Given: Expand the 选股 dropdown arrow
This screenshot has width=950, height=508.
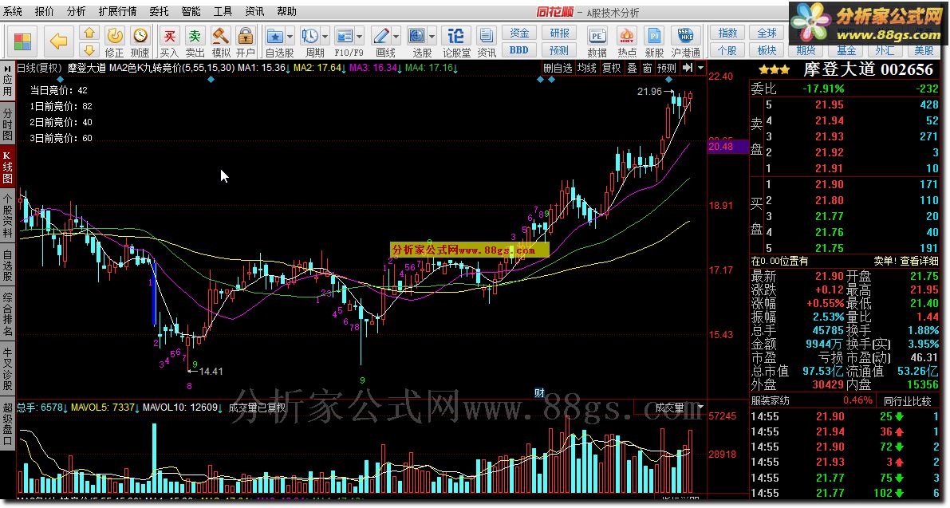Looking at the screenshot, I should click(x=432, y=37).
